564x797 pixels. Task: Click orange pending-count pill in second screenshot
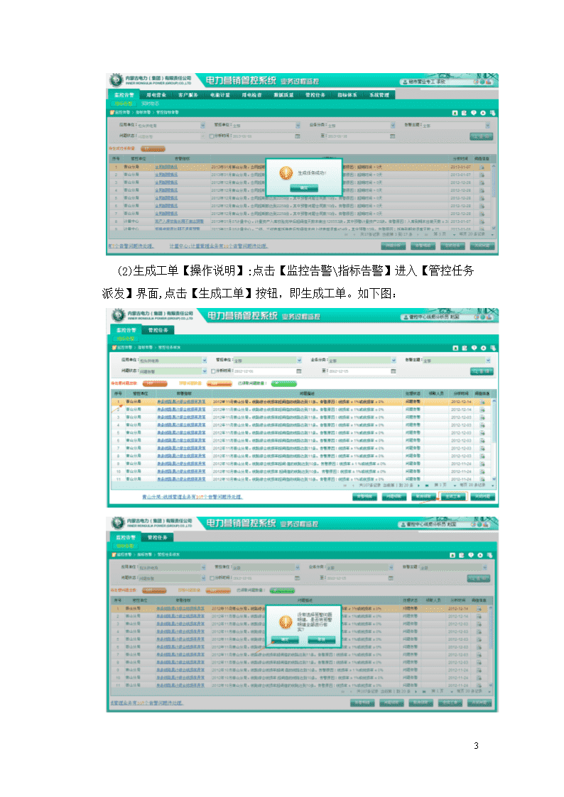(155, 384)
